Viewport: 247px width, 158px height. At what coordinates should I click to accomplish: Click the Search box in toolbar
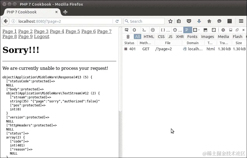click(x=144, y=21)
